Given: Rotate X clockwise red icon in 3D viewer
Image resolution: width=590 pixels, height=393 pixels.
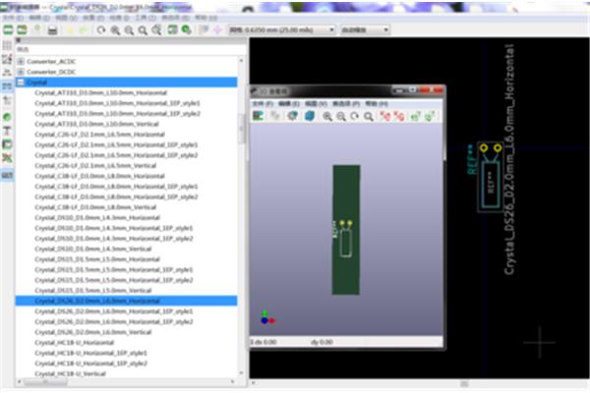Looking at the screenshot, I should pyautogui.click(x=384, y=116).
